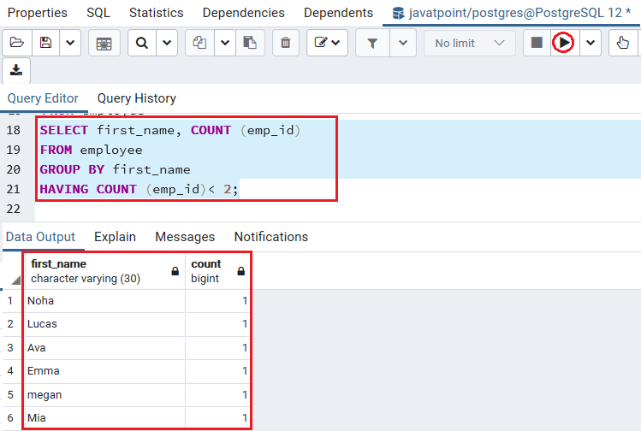Click empty editor line 22
This screenshot has height=431, width=641.
click(338, 209)
